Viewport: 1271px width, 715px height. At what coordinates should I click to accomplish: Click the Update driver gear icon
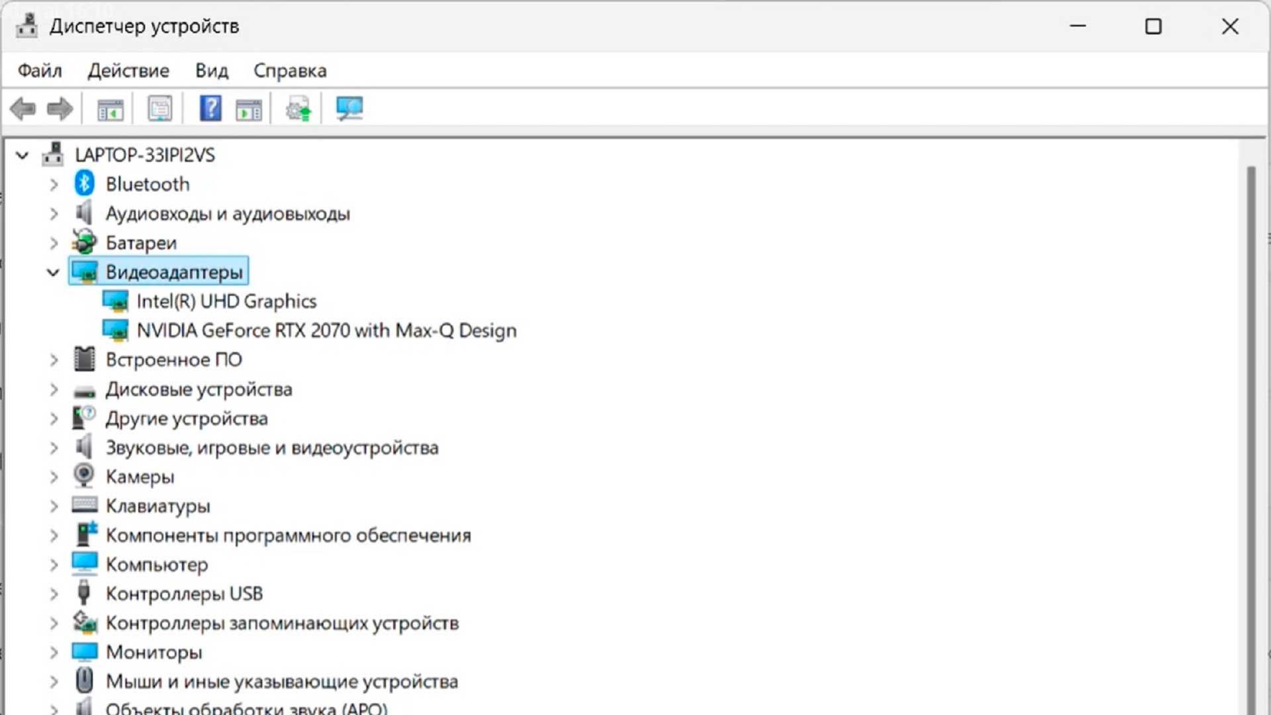(x=297, y=108)
